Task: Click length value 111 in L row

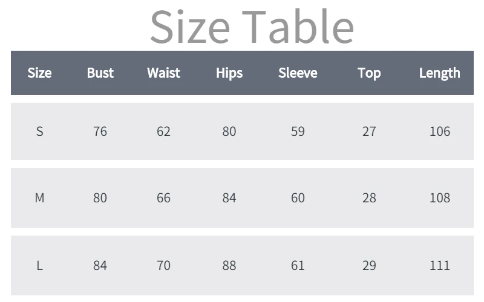Action: pyautogui.click(x=440, y=266)
